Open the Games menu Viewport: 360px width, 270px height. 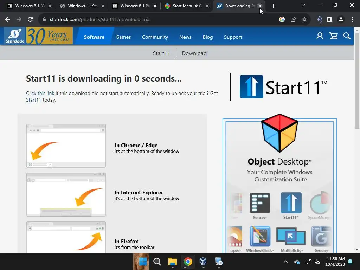click(x=123, y=37)
